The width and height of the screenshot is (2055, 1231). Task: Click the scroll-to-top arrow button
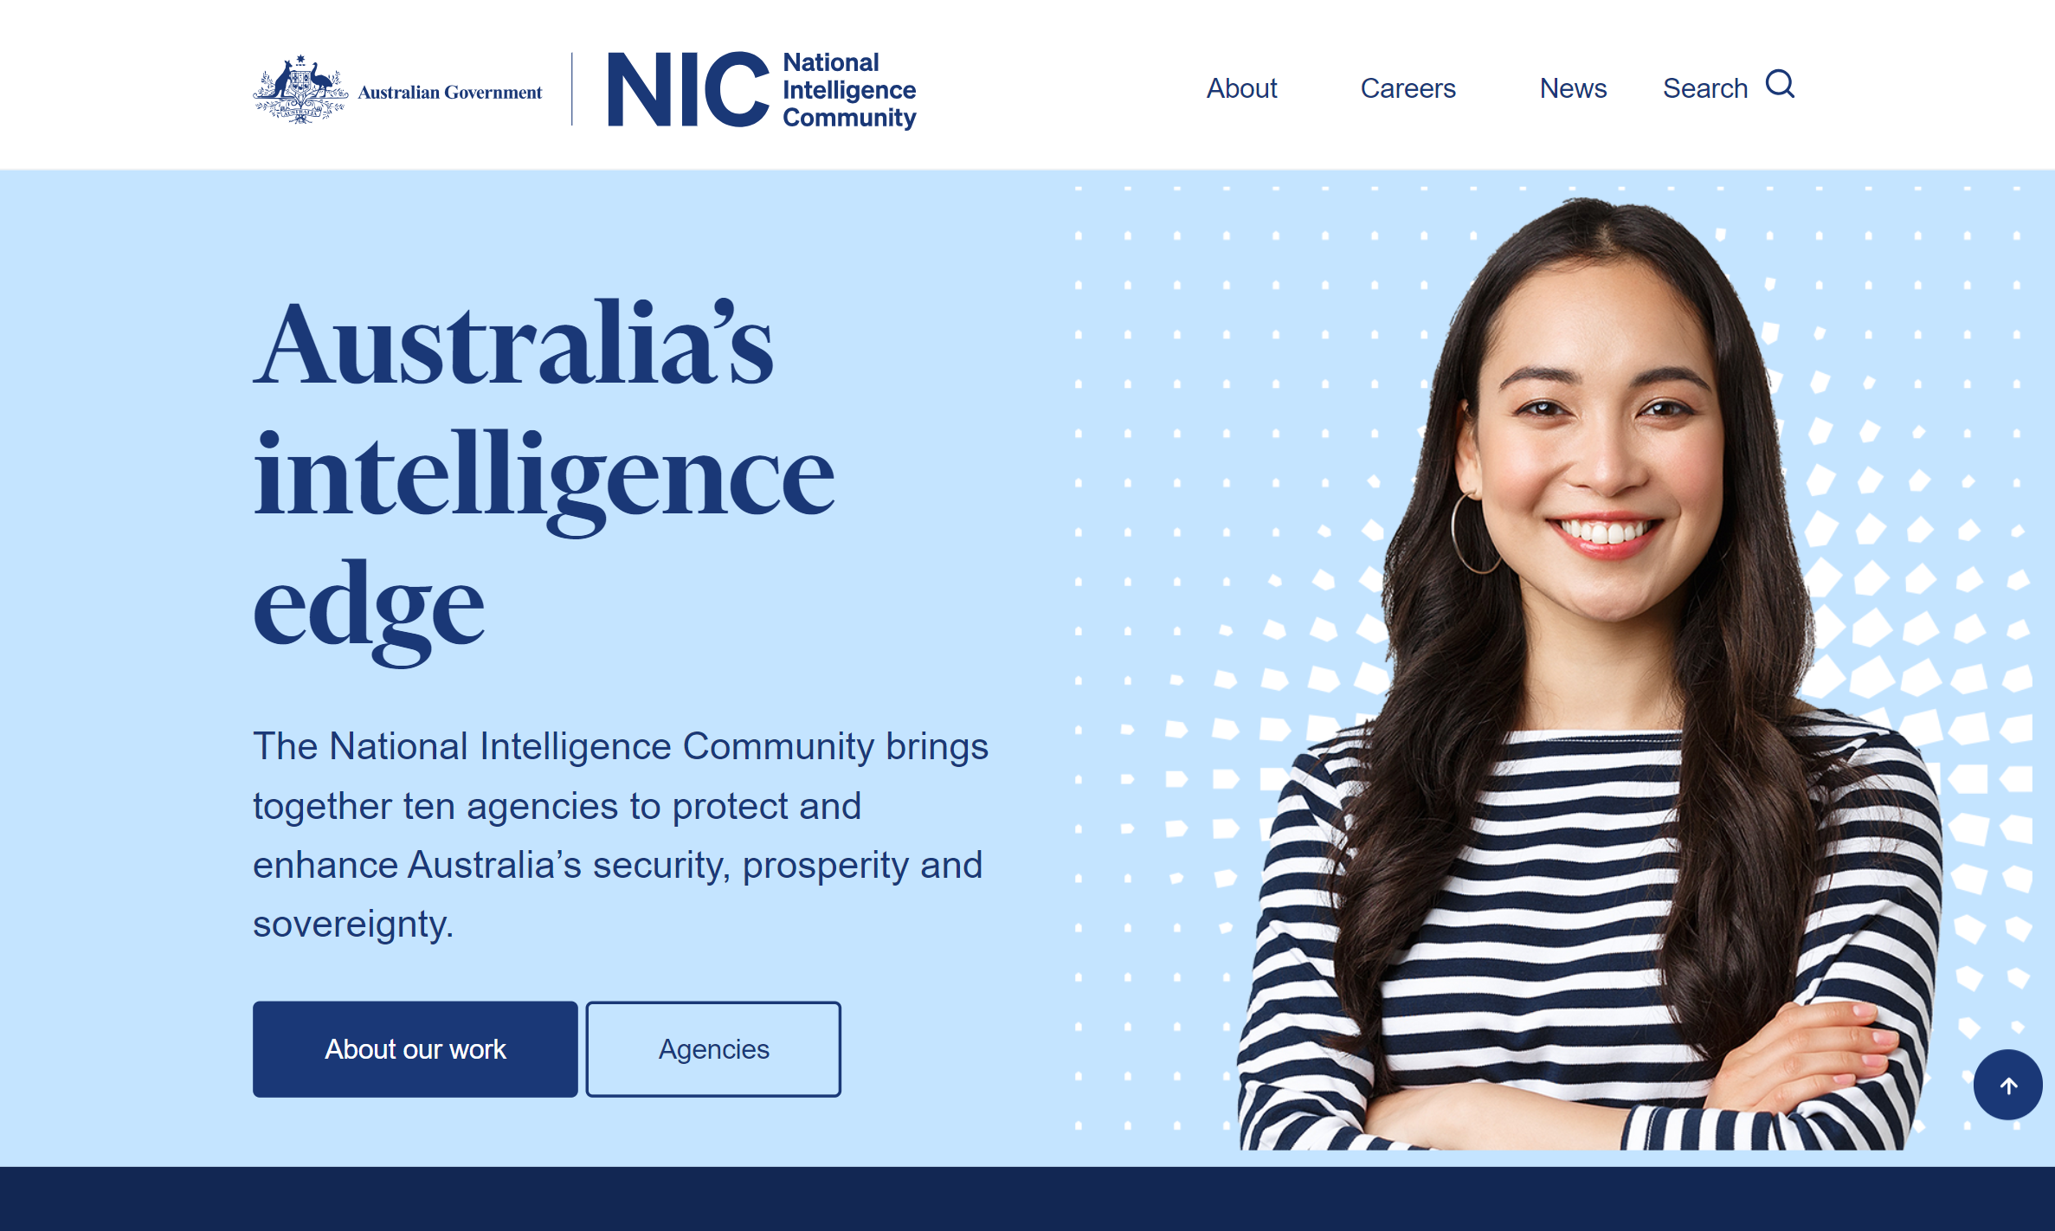coord(2008,1085)
